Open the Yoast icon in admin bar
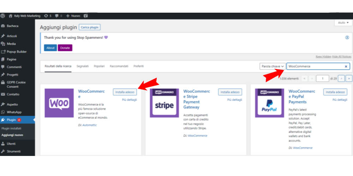 [x=85, y=16]
